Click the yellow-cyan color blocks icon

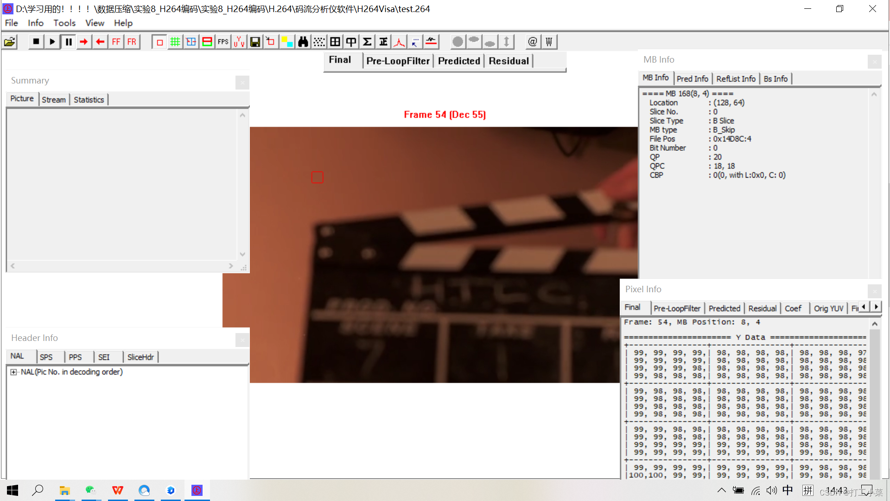pyautogui.click(x=287, y=42)
